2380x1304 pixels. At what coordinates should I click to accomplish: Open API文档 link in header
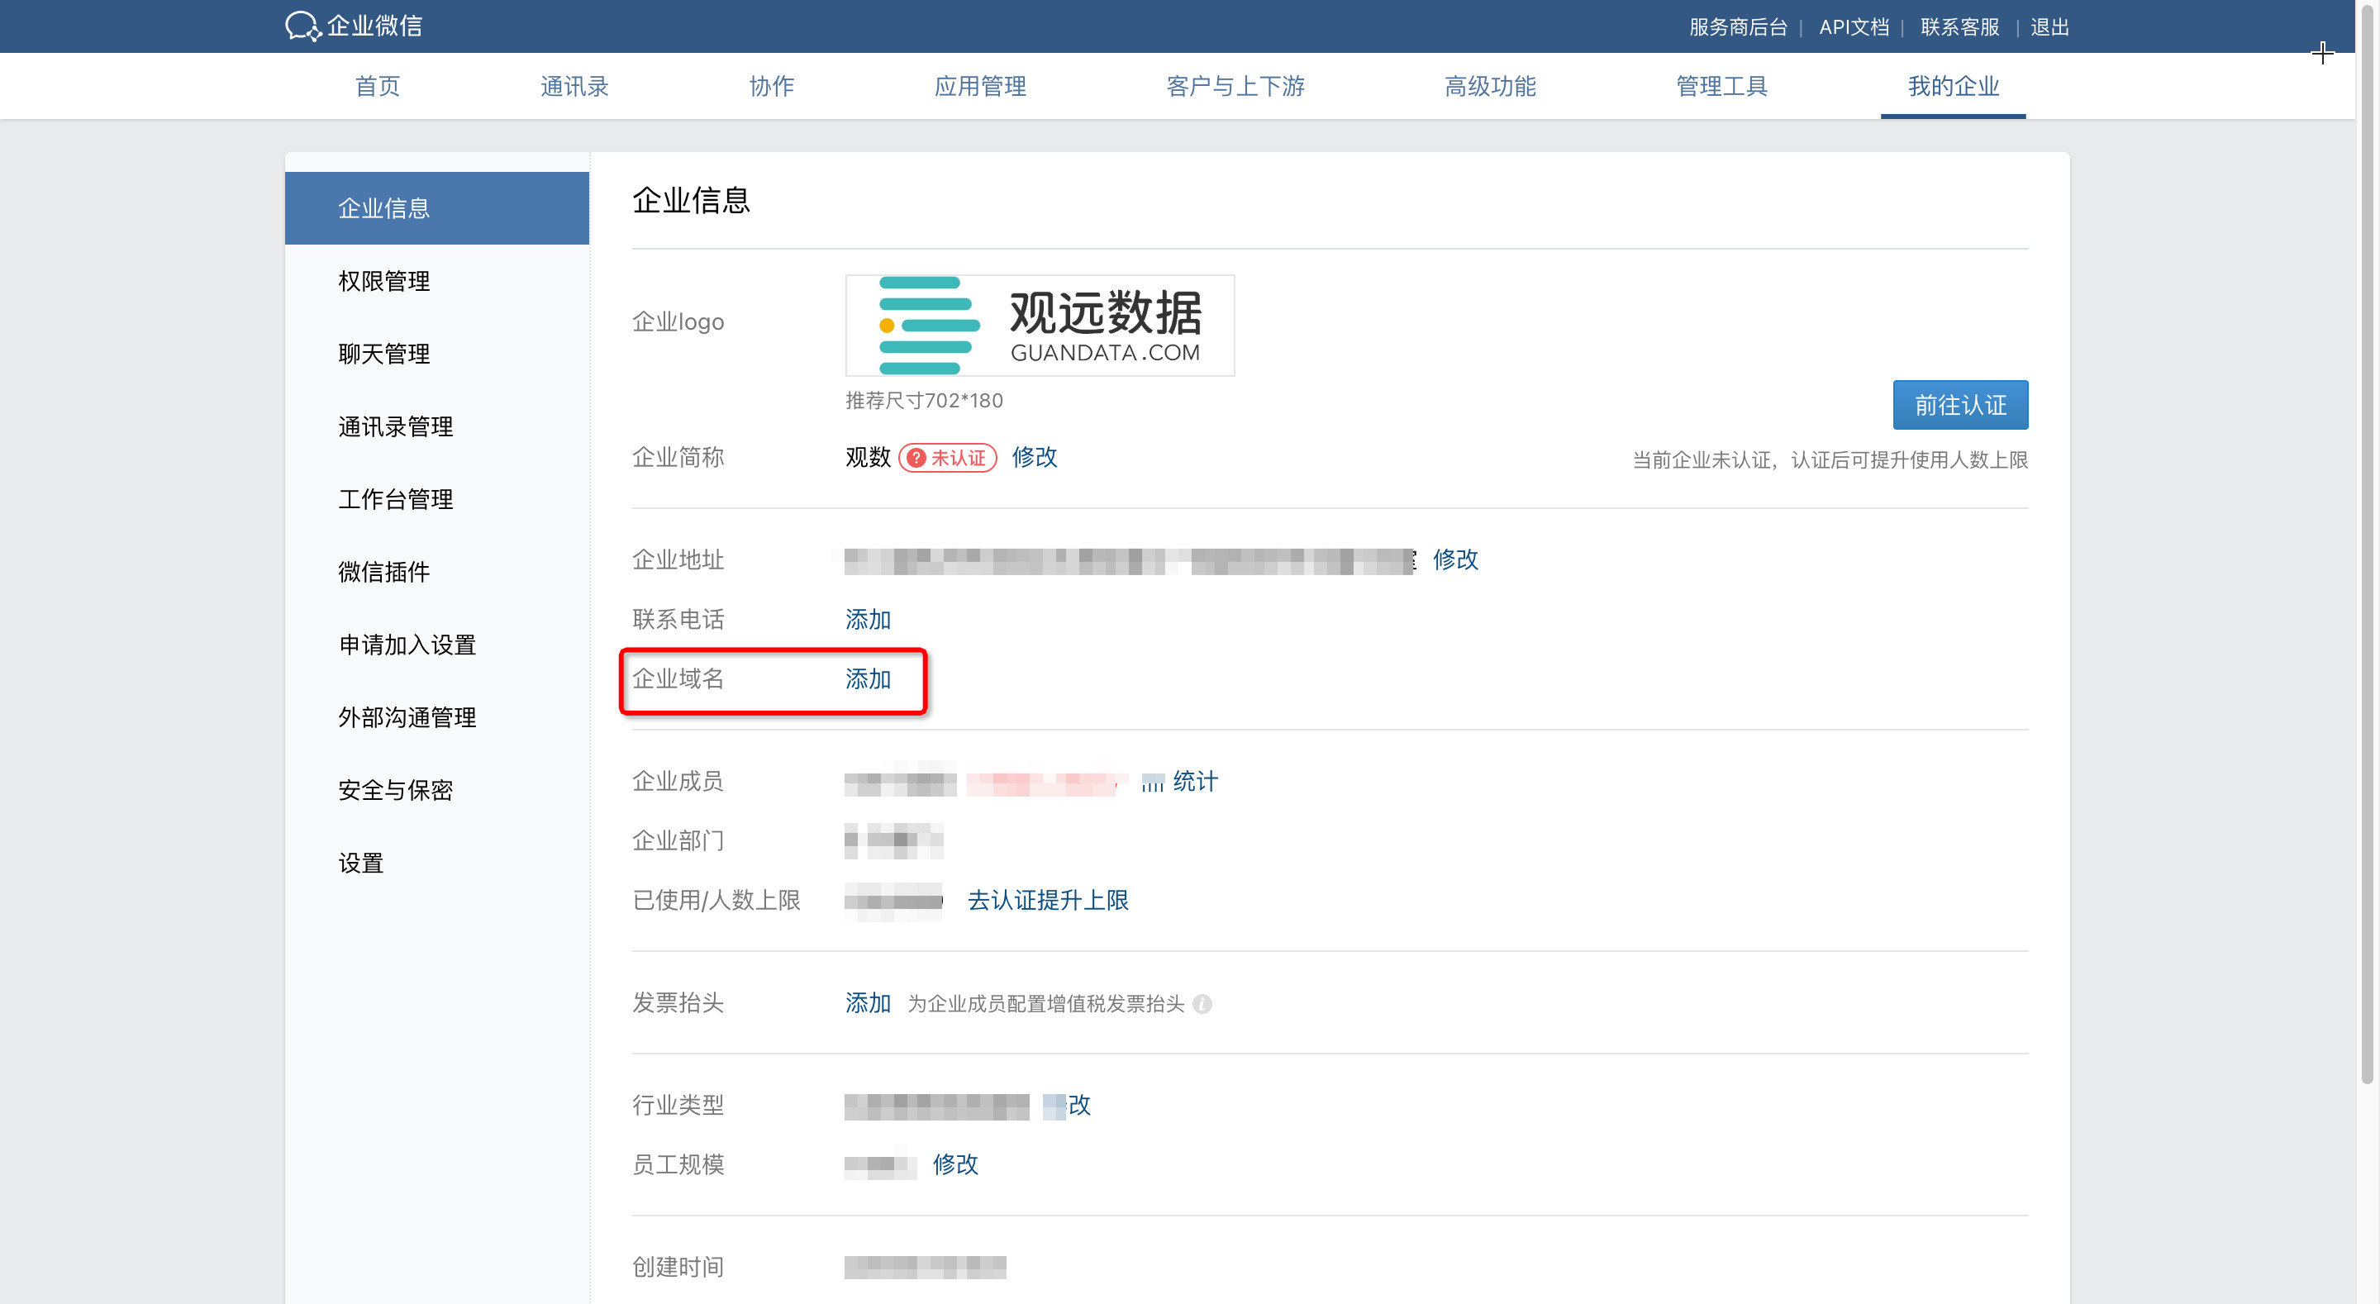point(1854,26)
